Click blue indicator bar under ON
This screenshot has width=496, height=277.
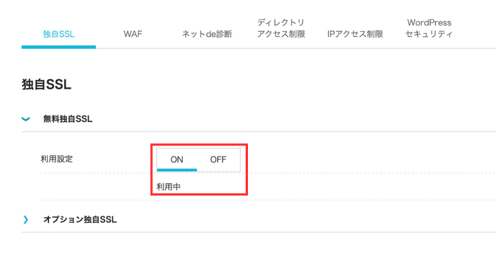[177, 170]
